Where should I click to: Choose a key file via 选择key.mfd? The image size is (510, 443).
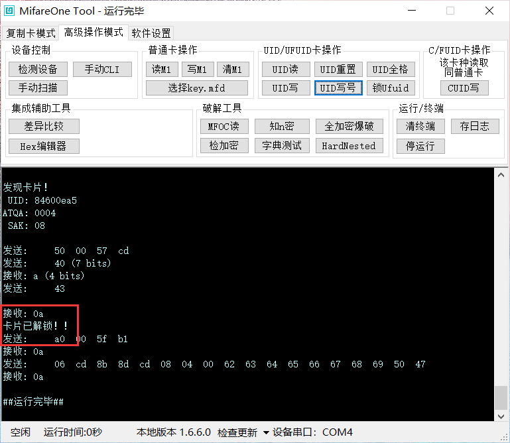[197, 88]
